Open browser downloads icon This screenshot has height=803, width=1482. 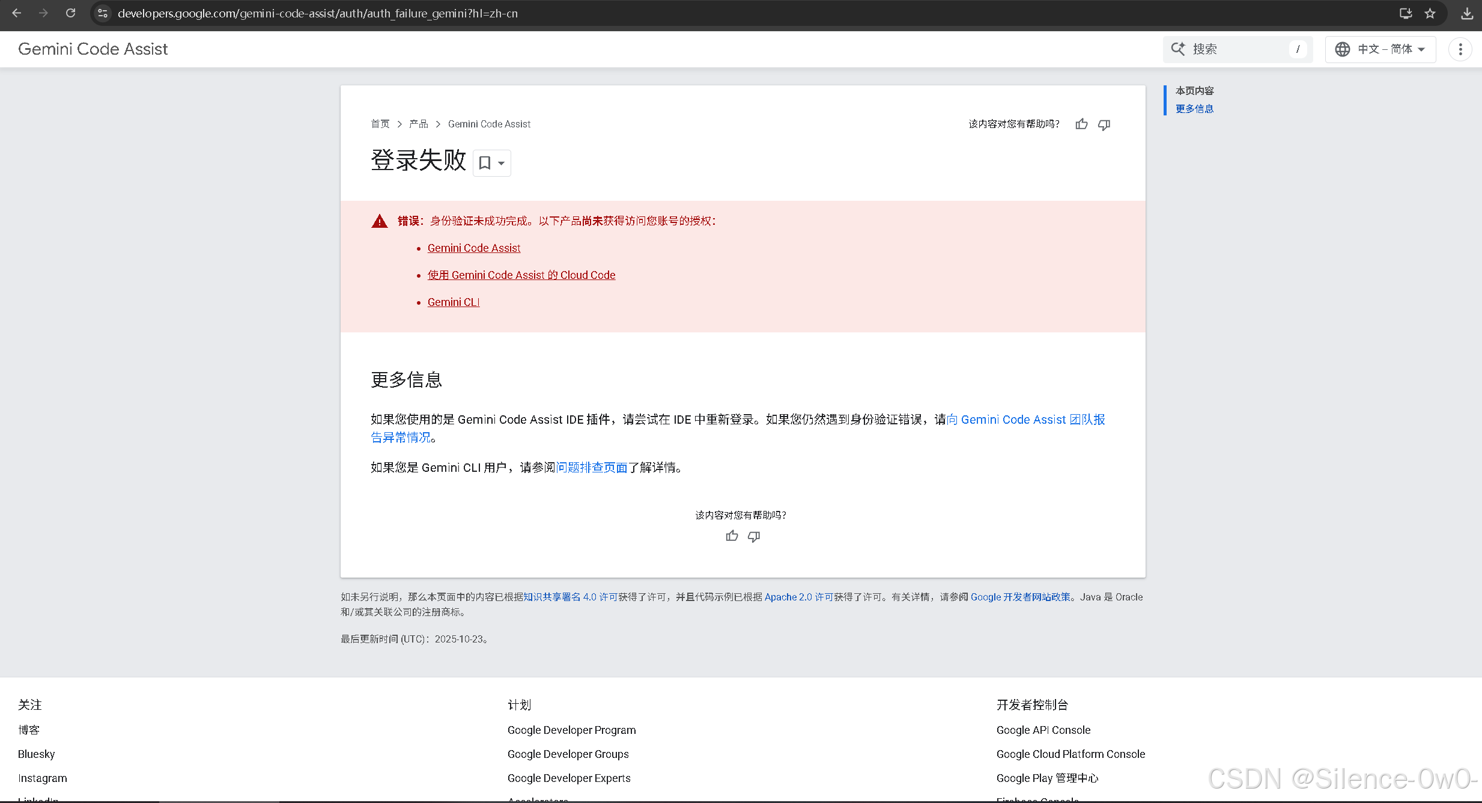(x=1467, y=13)
